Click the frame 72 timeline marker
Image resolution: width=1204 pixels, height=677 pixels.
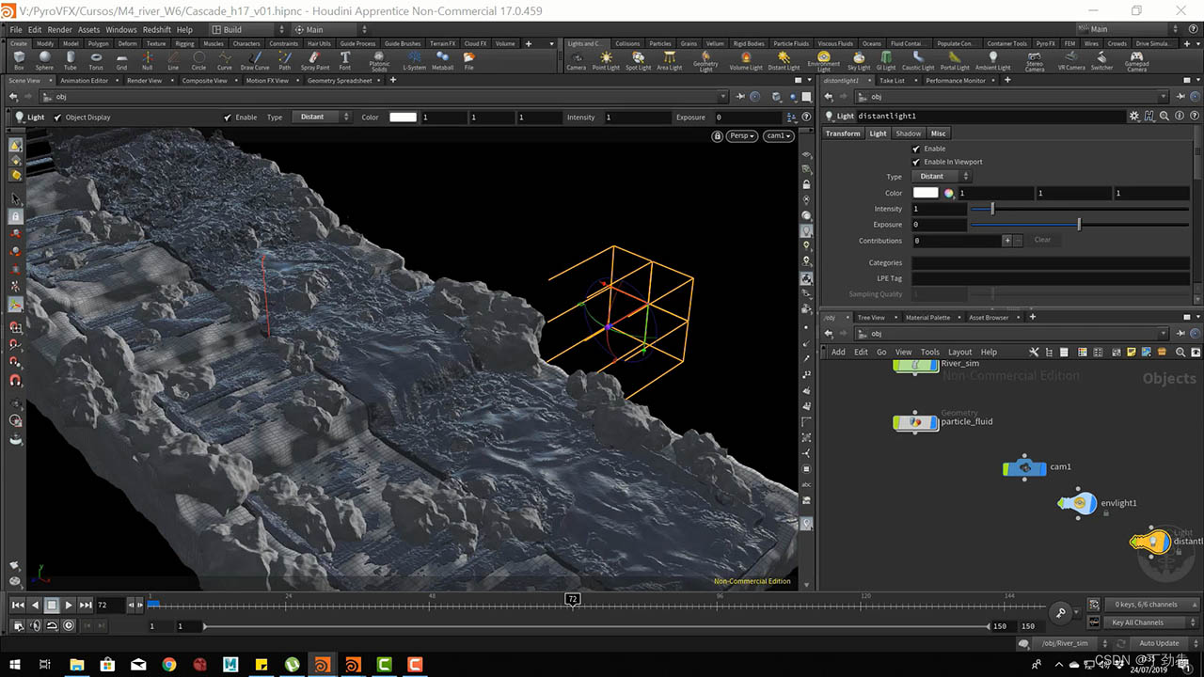click(572, 599)
